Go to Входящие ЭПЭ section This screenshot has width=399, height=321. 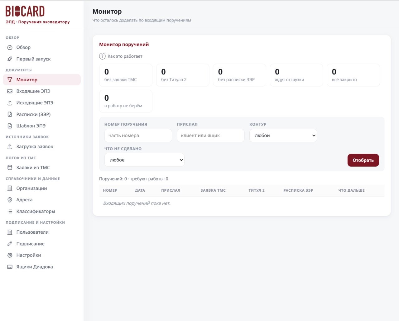tap(42, 91)
